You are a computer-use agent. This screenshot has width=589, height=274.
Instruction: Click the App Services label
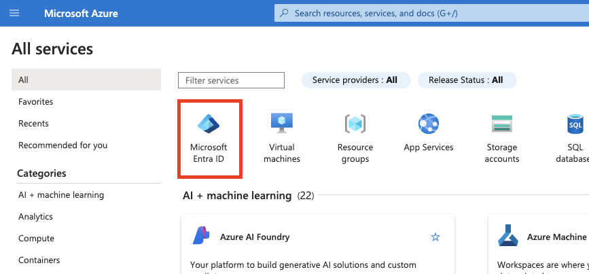(x=429, y=148)
